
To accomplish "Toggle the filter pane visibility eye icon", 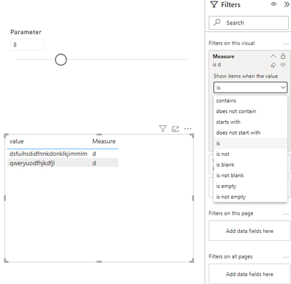I will 274,4.
